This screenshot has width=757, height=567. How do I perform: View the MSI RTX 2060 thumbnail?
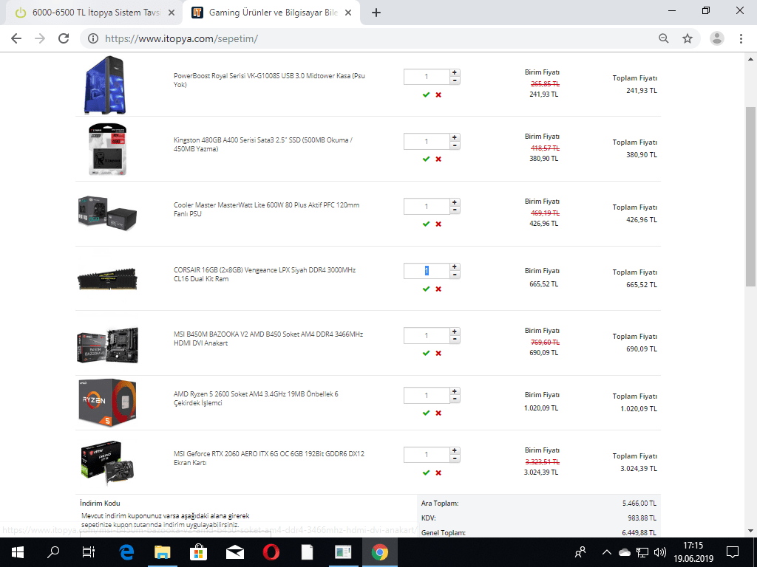pos(107,463)
